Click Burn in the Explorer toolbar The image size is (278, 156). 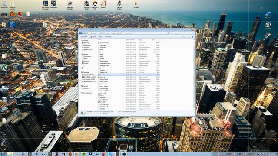point(100,37)
